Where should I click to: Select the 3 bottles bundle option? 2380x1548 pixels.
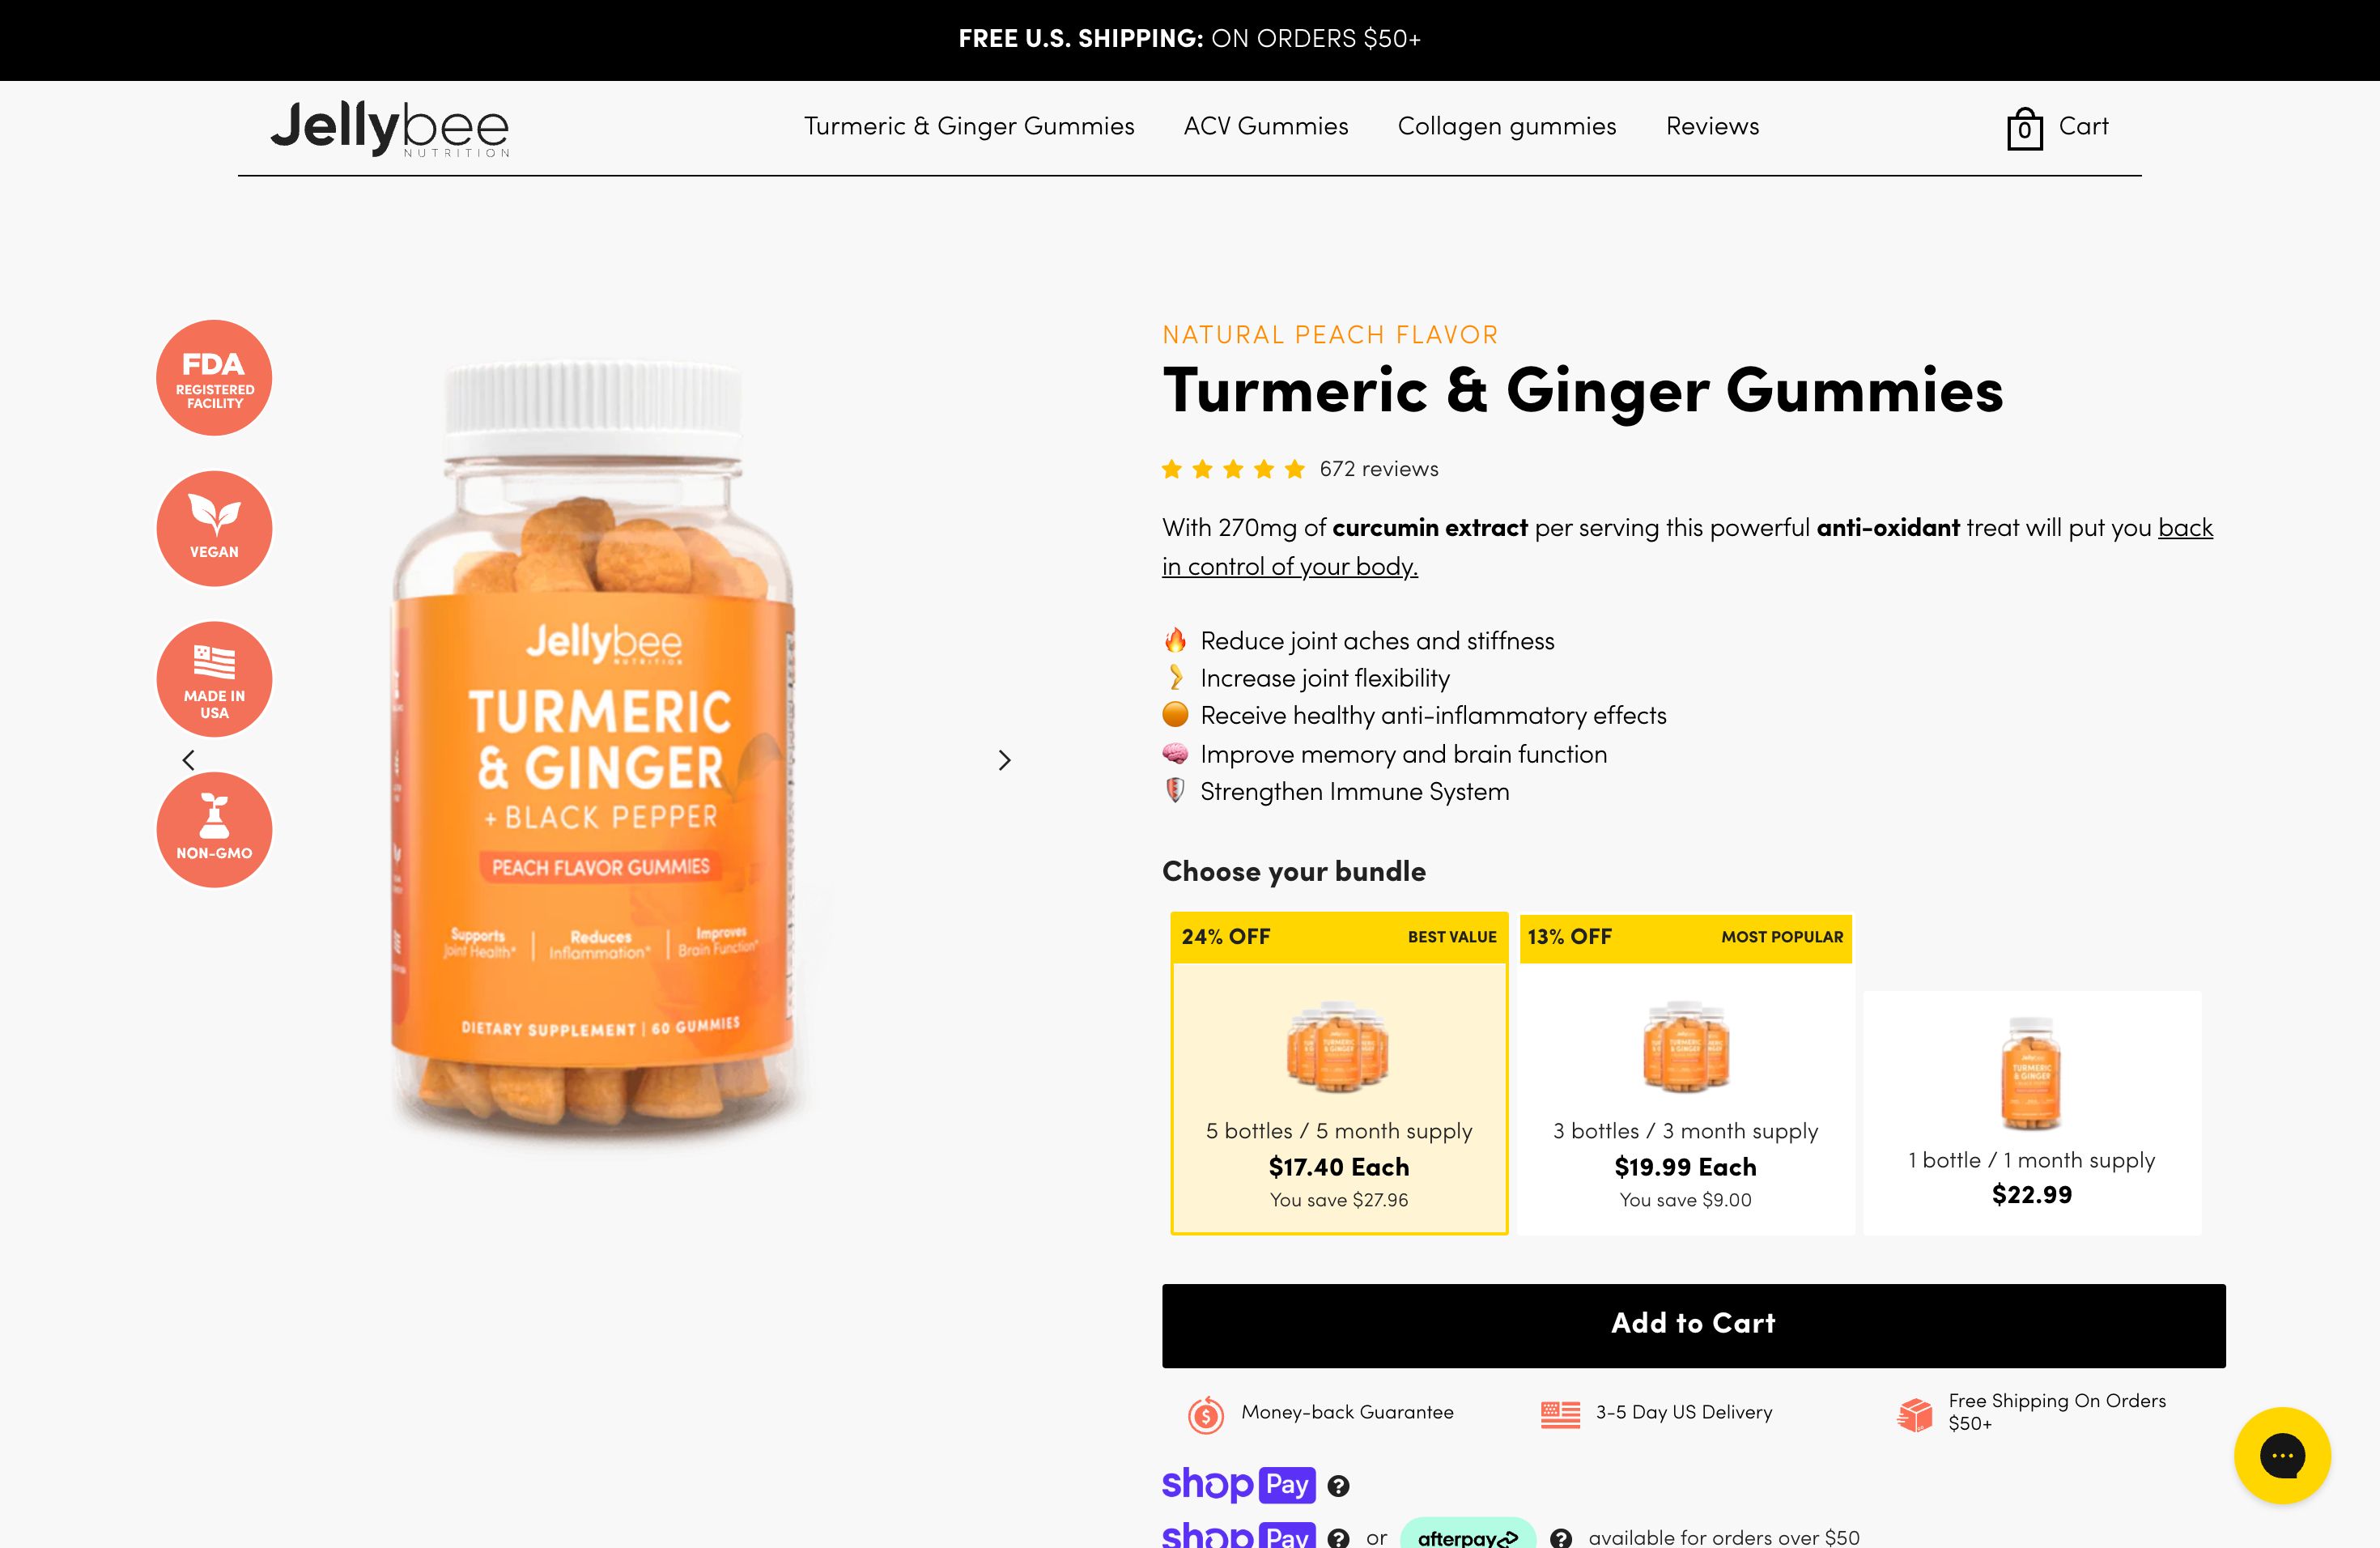click(1686, 1073)
